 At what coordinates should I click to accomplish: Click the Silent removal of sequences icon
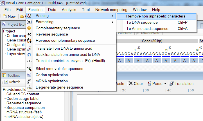(29, 69)
